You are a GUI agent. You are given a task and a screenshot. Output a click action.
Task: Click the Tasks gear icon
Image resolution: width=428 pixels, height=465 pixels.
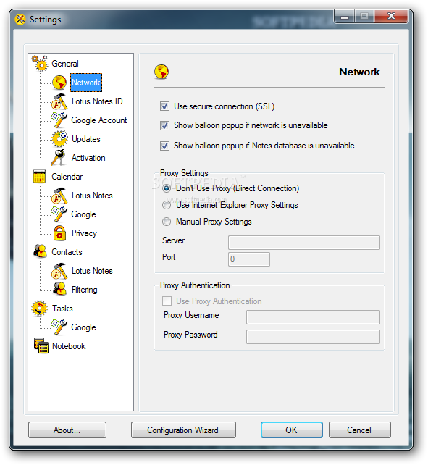(x=39, y=308)
